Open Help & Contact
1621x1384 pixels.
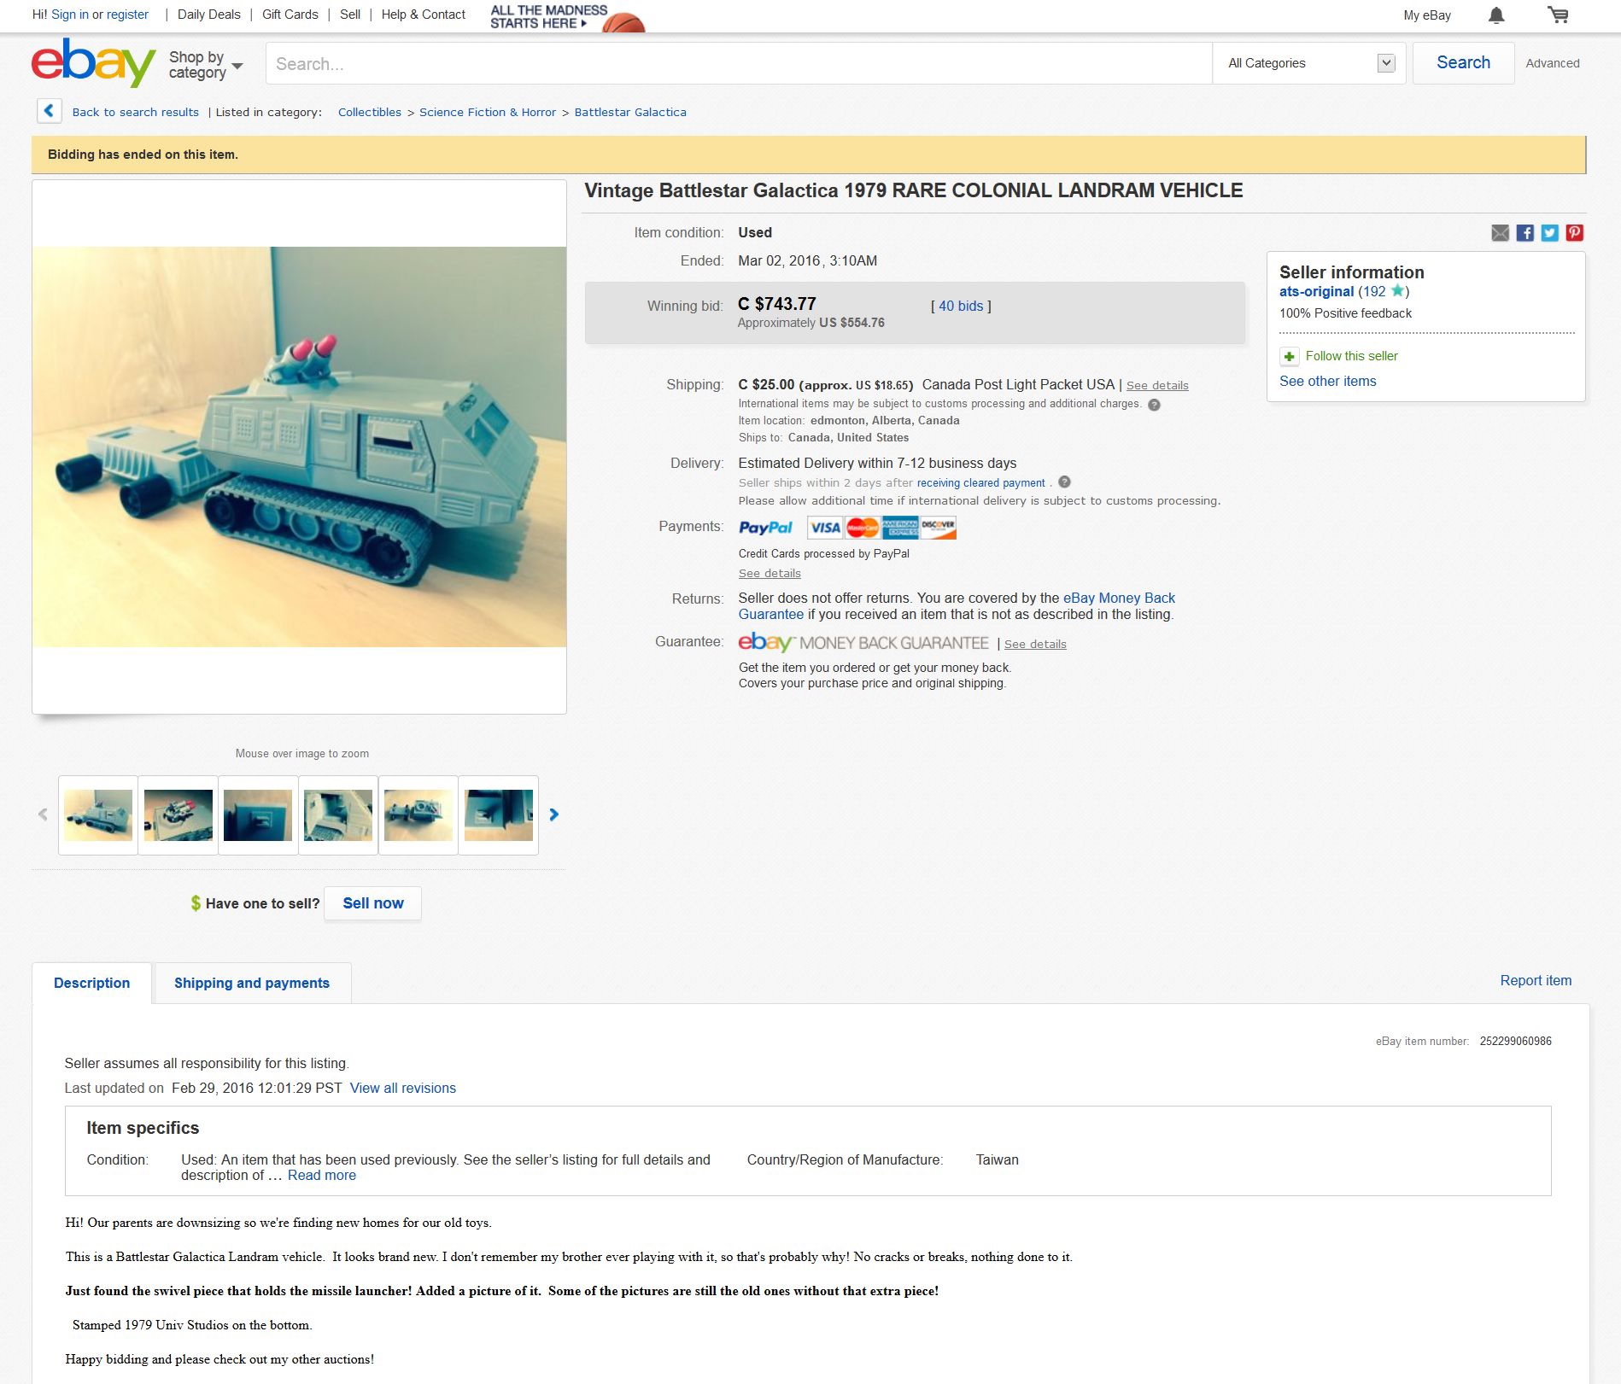pos(424,15)
